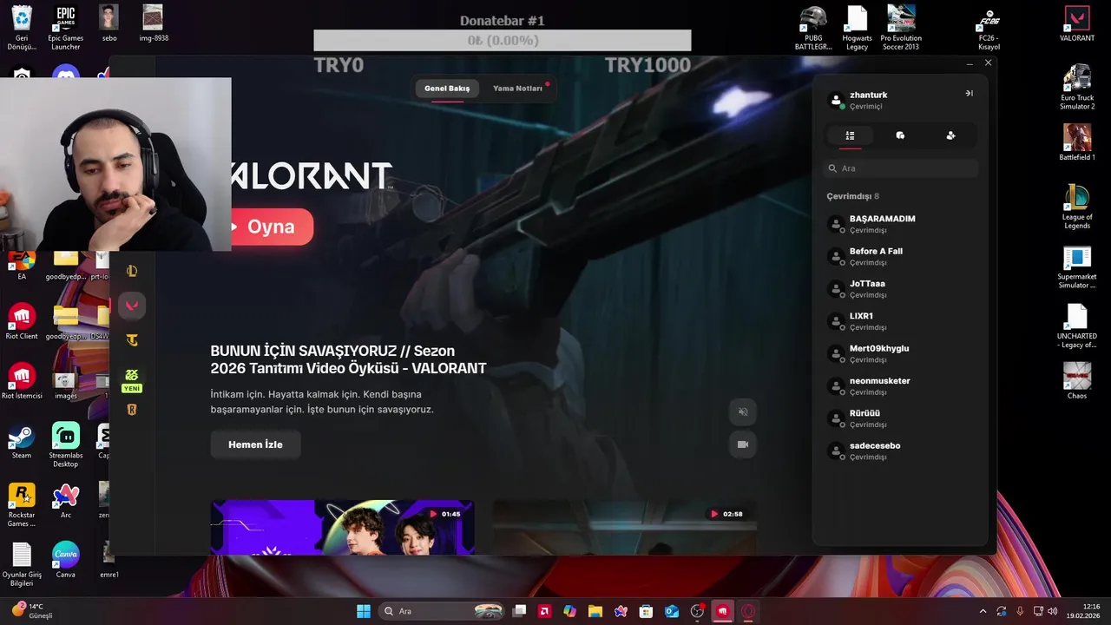Open the Chaos desktop icon

(x=1077, y=380)
